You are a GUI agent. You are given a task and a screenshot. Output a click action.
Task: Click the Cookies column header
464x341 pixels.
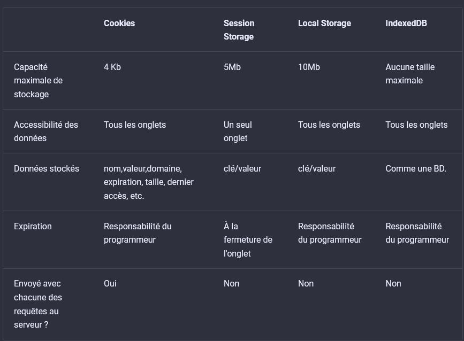pyautogui.click(x=119, y=24)
